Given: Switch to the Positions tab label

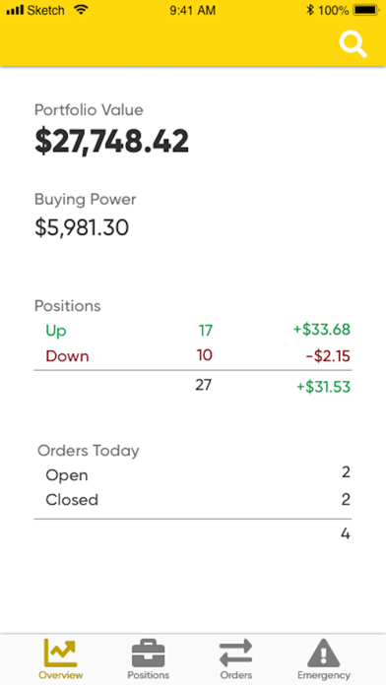Looking at the screenshot, I should [148, 675].
